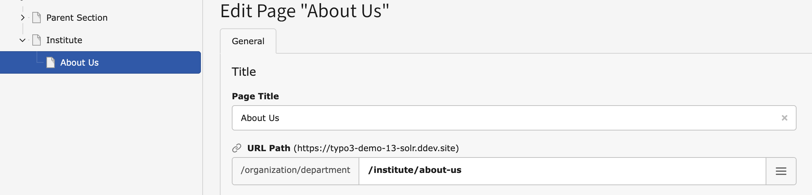Select Parent Section in page tree
The width and height of the screenshot is (812, 195).
77,18
